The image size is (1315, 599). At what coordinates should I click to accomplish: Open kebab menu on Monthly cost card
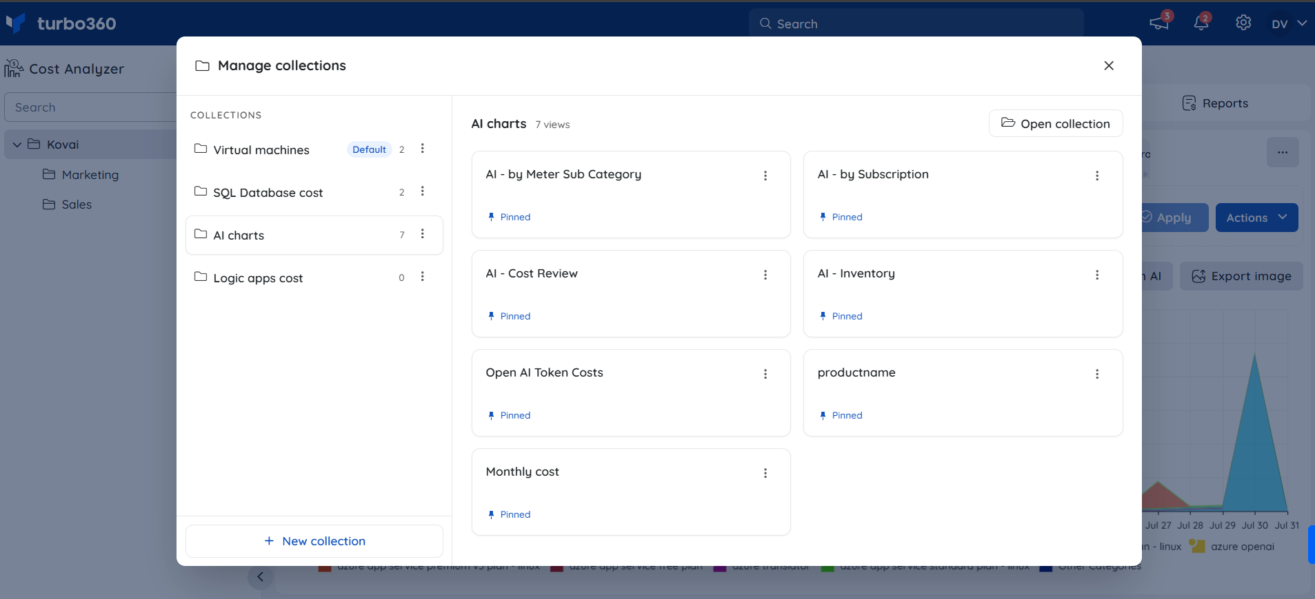(765, 473)
